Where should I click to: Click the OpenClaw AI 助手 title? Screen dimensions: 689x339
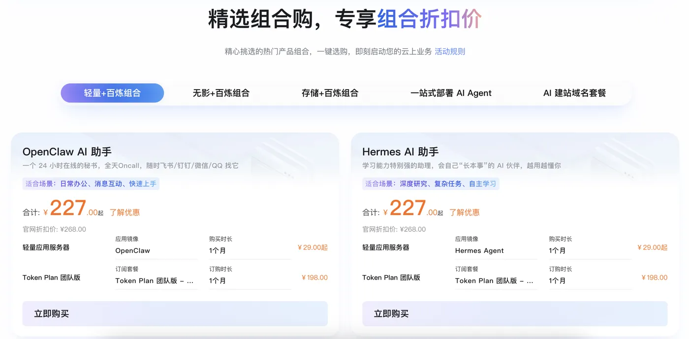click(67, 152)
